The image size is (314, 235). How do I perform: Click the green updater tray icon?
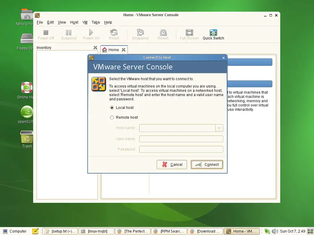click(267, 231)
